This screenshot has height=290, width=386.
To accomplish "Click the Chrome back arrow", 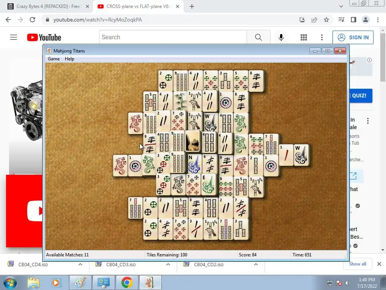I will (x=8, y=20).
